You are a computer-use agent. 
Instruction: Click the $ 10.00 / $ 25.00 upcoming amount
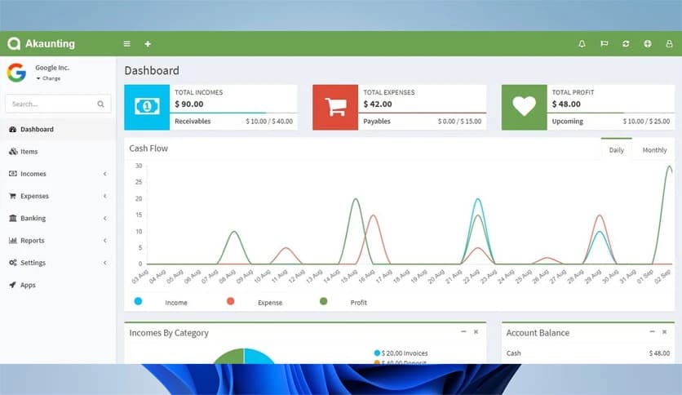pos(646,122)
